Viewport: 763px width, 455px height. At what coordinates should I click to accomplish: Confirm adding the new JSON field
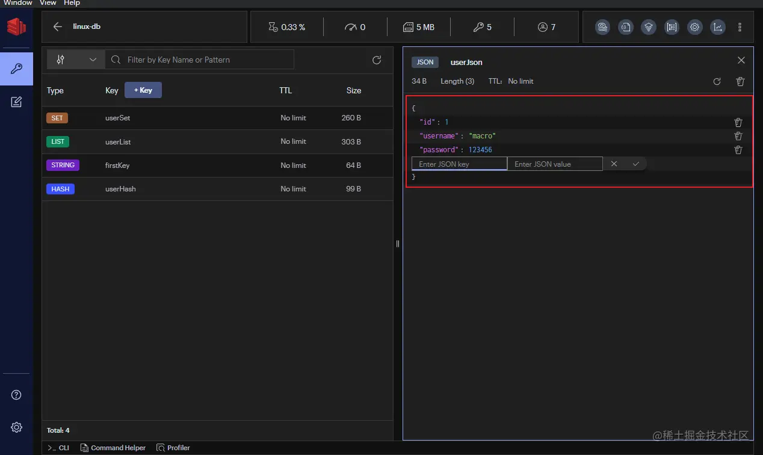(x=635, y=164)
